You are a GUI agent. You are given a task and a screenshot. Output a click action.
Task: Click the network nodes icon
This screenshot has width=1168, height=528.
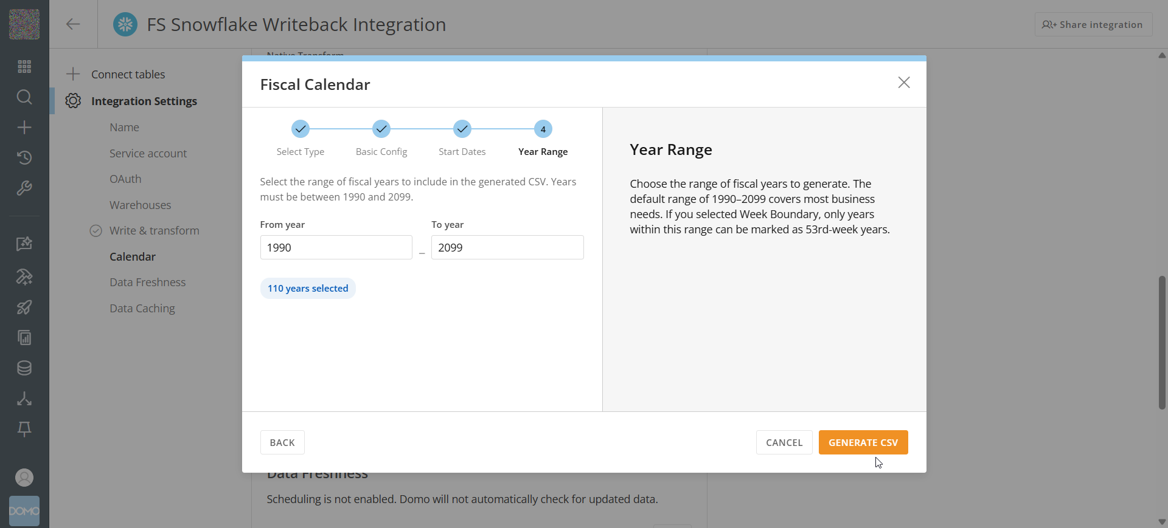[x=24, y=399]
